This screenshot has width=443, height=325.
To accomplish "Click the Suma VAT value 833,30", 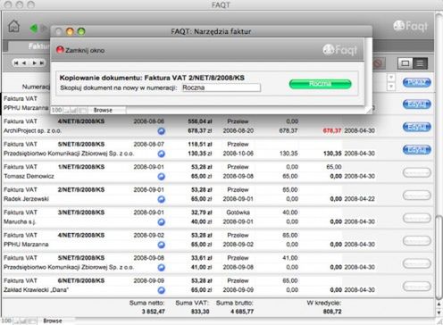I will (x=200, y=312).
